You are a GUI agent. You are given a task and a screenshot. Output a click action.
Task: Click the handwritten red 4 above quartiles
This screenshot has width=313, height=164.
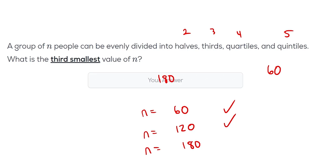point(239,34)
